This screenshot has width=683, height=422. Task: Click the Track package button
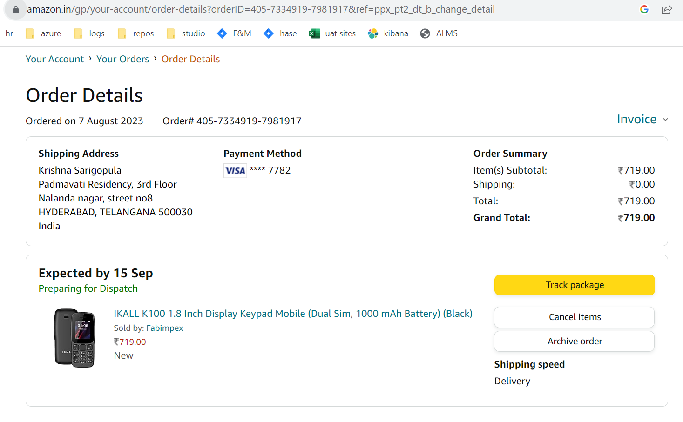(575, 285)
